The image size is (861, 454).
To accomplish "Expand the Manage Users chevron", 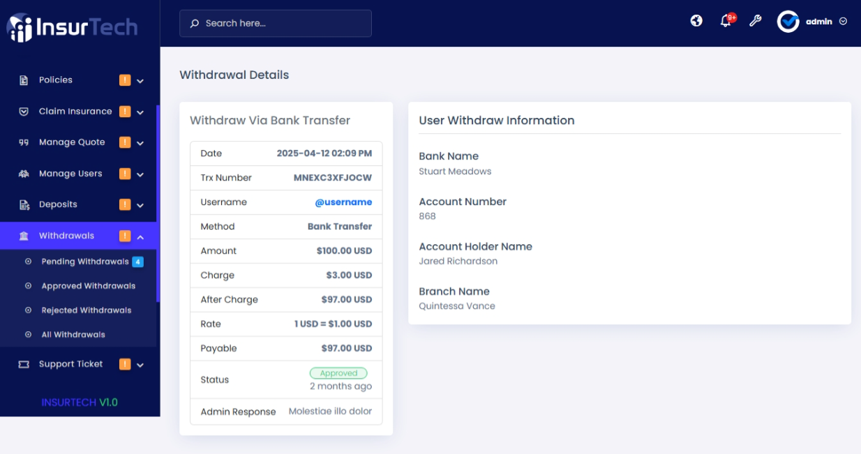I will point(140,174).
